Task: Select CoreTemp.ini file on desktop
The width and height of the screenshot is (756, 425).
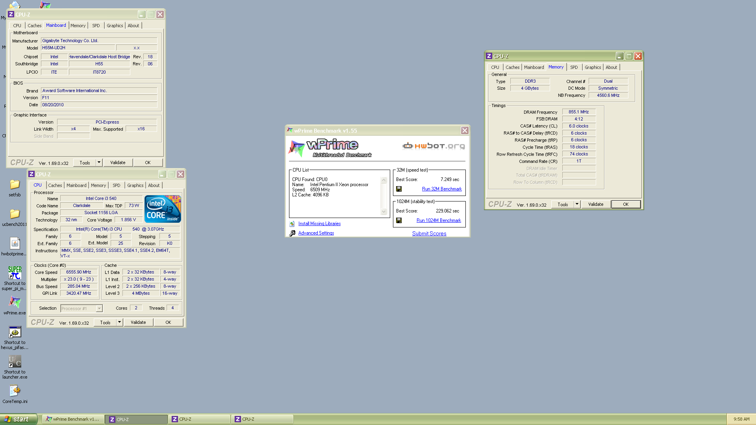Action: (15, 391)
